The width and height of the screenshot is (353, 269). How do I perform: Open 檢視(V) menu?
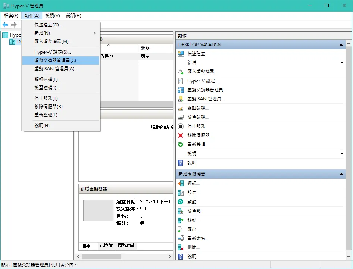pyautogui.click(x=53, y=16)
